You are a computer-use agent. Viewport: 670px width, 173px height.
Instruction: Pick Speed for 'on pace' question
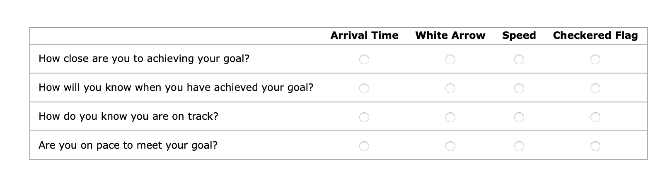(519, 146)
